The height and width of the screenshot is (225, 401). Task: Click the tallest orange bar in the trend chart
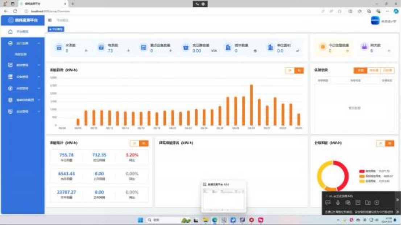251,105
